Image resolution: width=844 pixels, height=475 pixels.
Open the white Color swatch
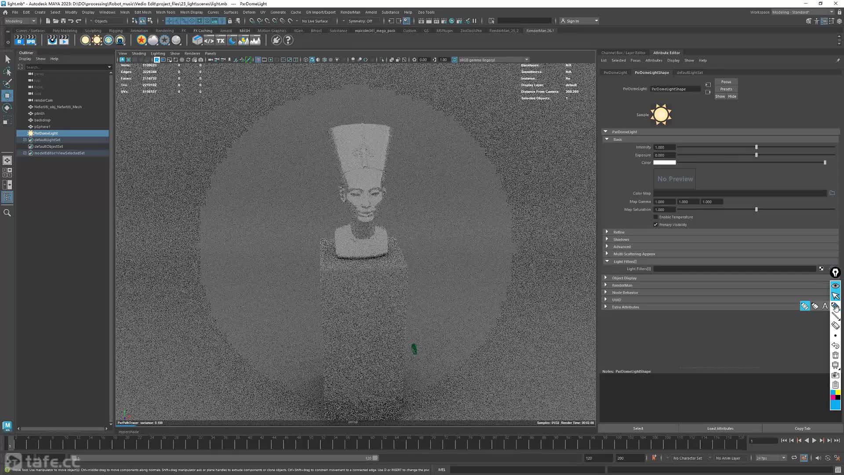pos(664,163)
